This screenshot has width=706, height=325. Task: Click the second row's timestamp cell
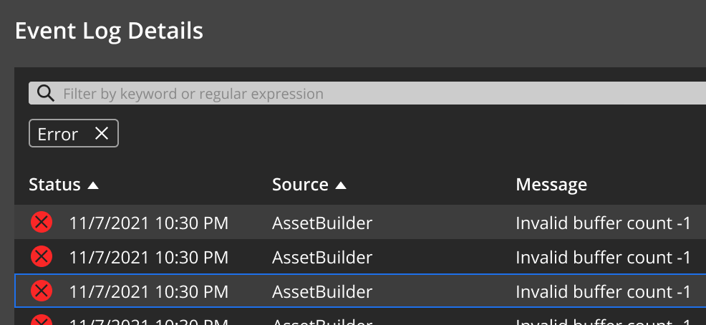(149, 257)
